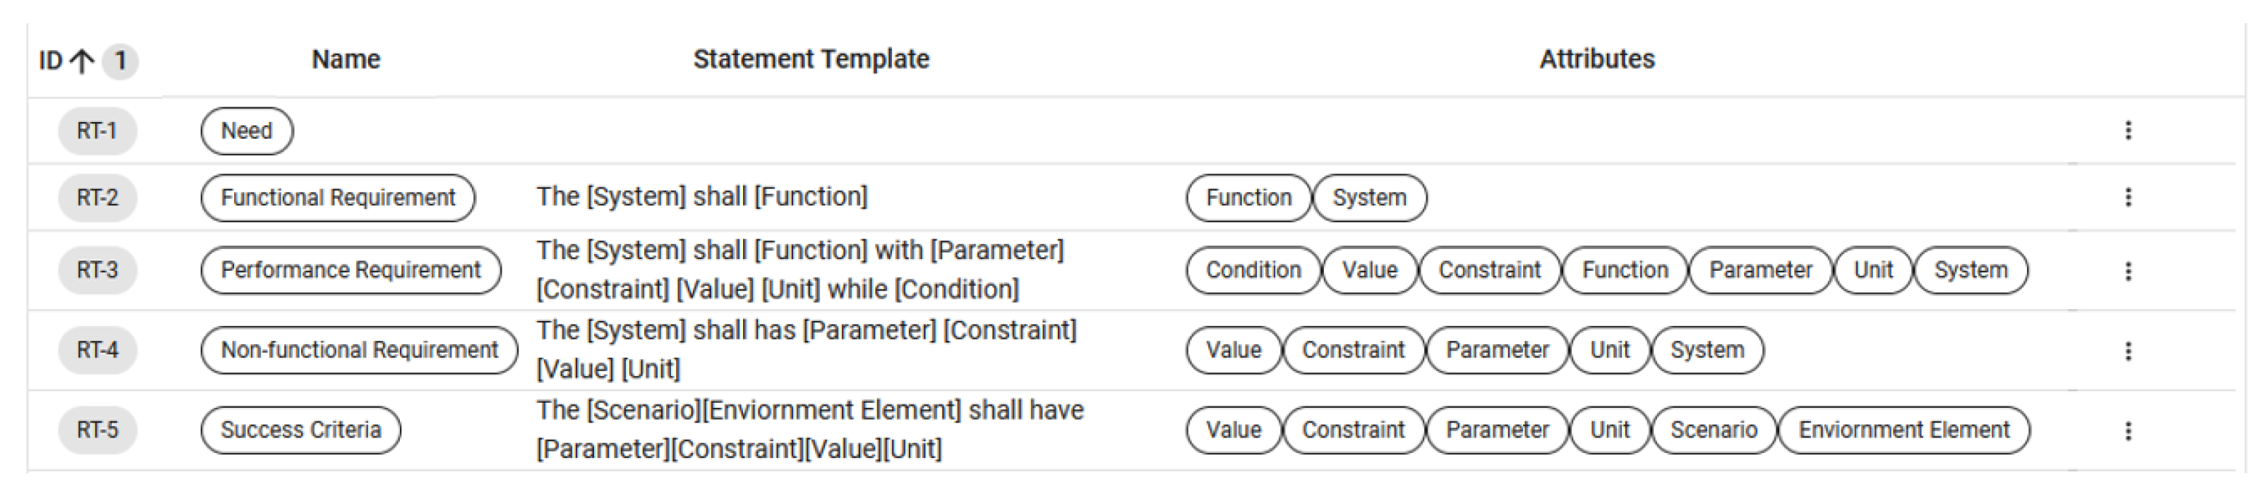Open the three-dot menu for RT-5
The height and width of the screenshot is (487, 2264).
[2128, 431]
